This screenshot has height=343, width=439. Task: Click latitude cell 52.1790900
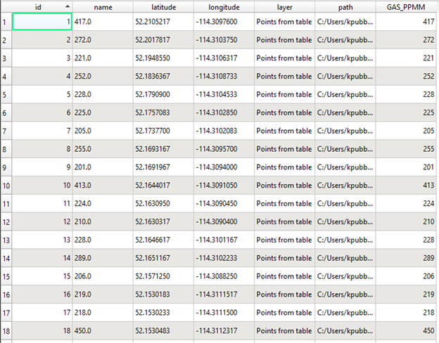pyautogui.click(x=163, y=94)
